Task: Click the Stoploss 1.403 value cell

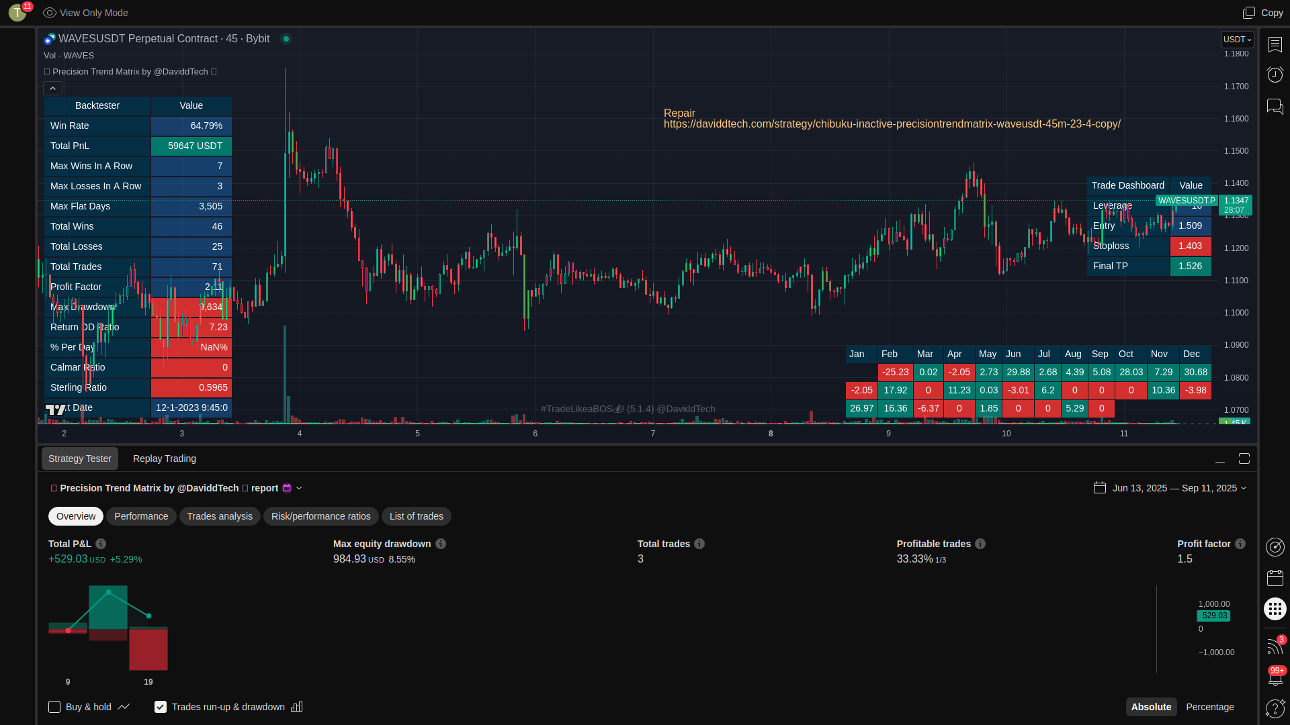Action: coord(1191,246)
